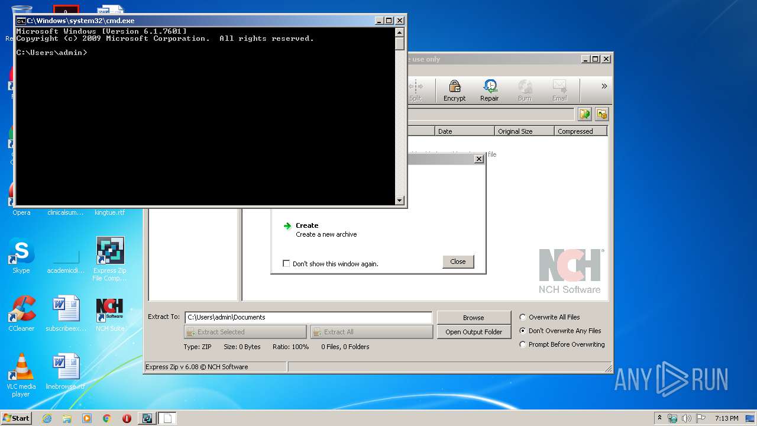
Task: Click the Create a new archive option
Action: click(320, 230)
